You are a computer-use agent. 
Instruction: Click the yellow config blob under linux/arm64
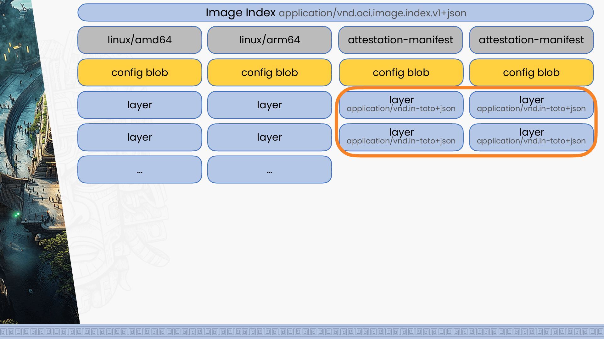tap(270, 73)
